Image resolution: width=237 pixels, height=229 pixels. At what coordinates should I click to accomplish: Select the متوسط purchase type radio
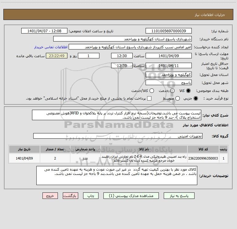tap(178, 98)
